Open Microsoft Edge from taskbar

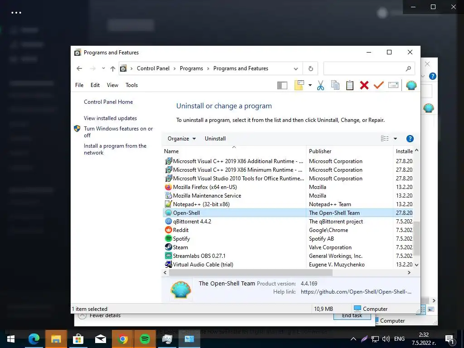tap(34, 339)
